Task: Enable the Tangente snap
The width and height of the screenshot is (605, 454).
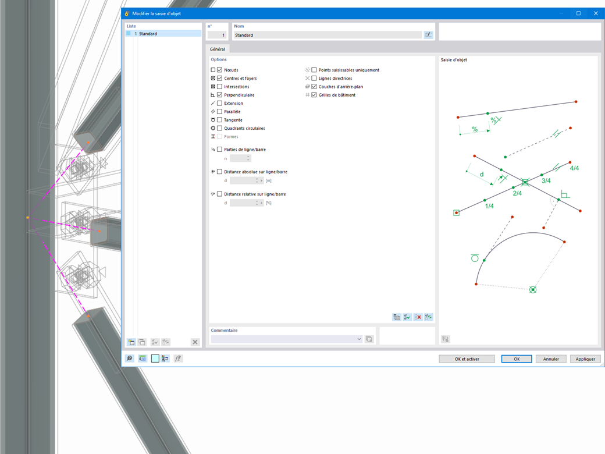Action: [x=219, y=120]
